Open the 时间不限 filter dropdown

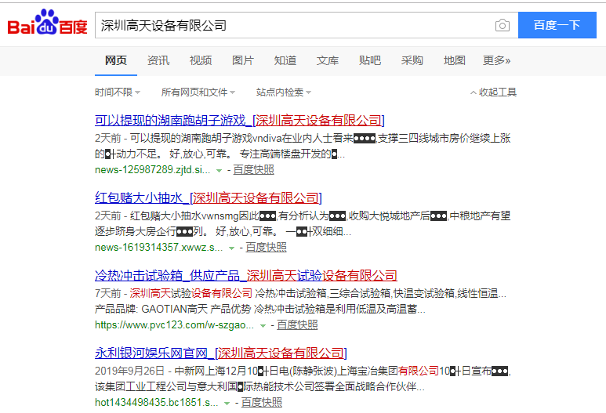[118, 92]
